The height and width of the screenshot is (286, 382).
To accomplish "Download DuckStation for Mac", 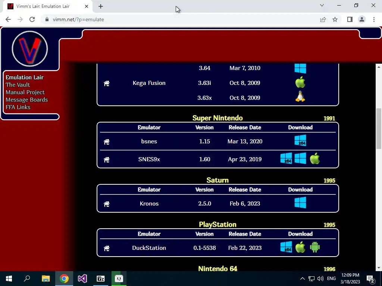I will [300, 247].
